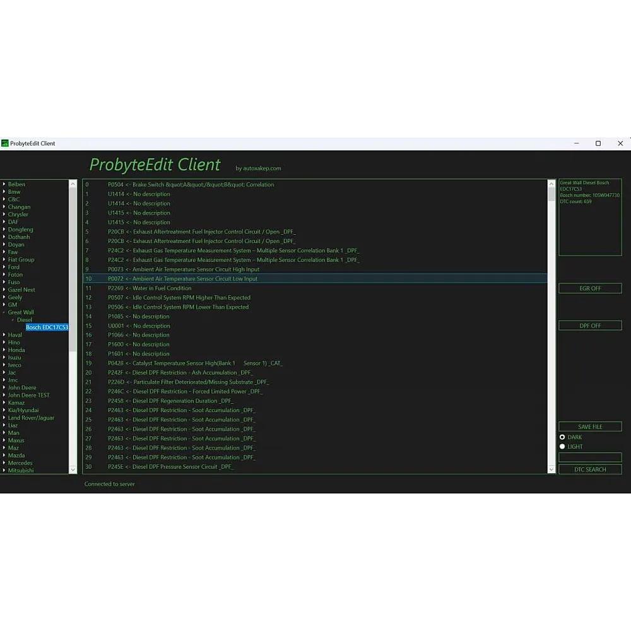The image size is (631, 631).
Task: Select the Bosch EDC17C53 tree item
Action: pyautogui.click(x=47, y=327)
